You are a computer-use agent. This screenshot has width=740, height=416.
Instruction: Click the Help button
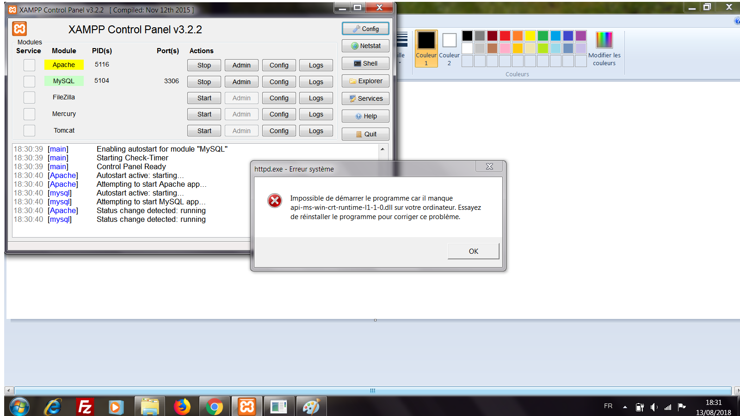coord(365,116)
